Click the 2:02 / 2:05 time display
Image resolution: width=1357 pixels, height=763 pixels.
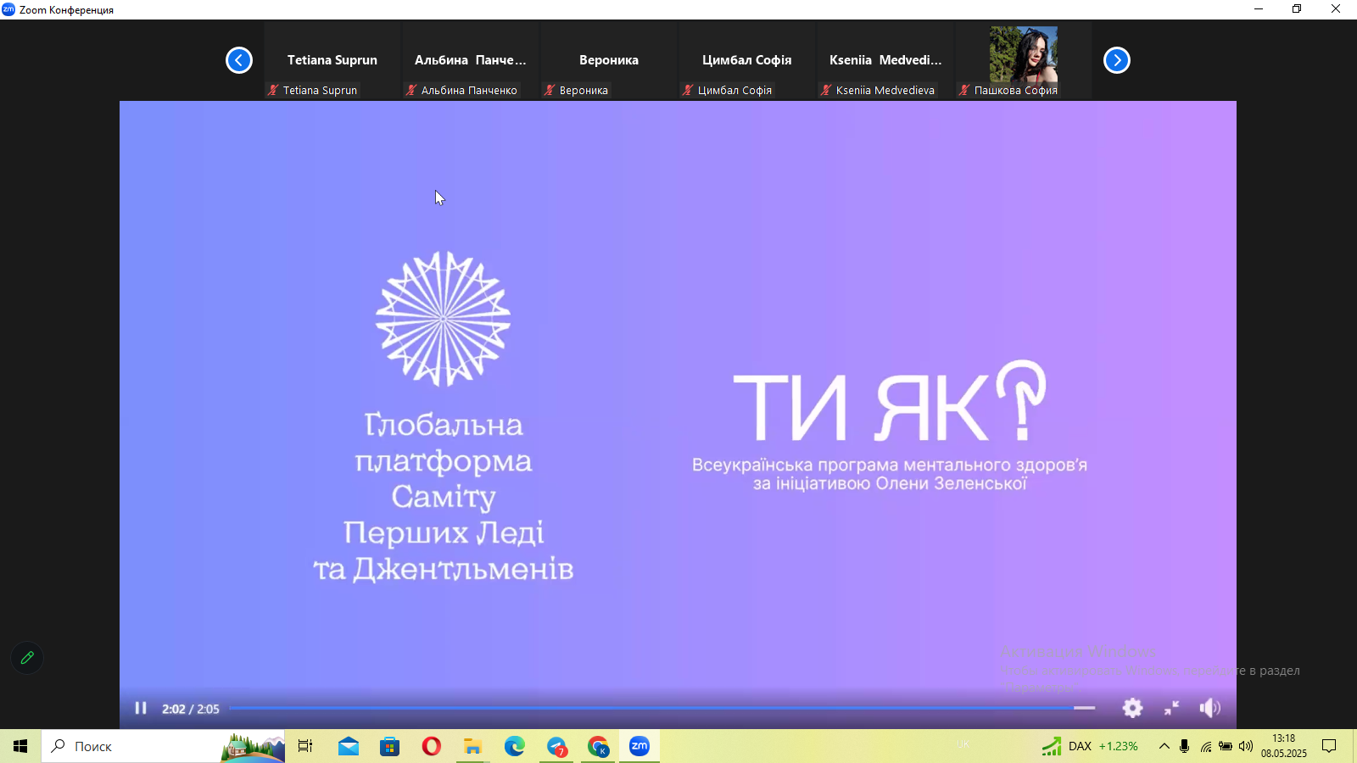click(x=191, y=709)
